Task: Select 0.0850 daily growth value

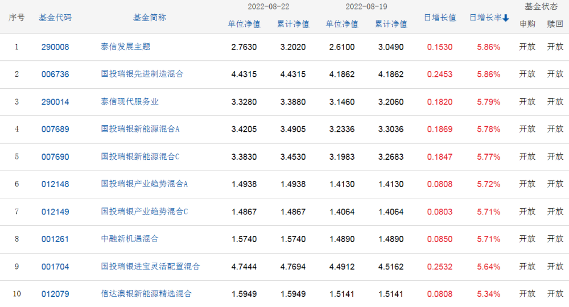Action: click(x=440, y=239)
